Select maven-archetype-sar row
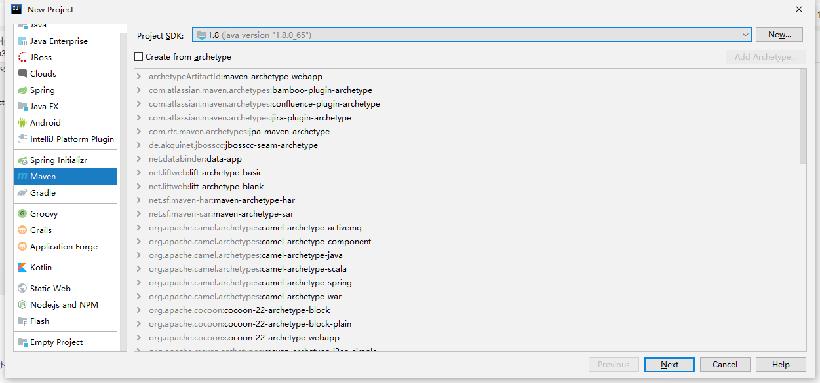 click(x=467, y=214)
